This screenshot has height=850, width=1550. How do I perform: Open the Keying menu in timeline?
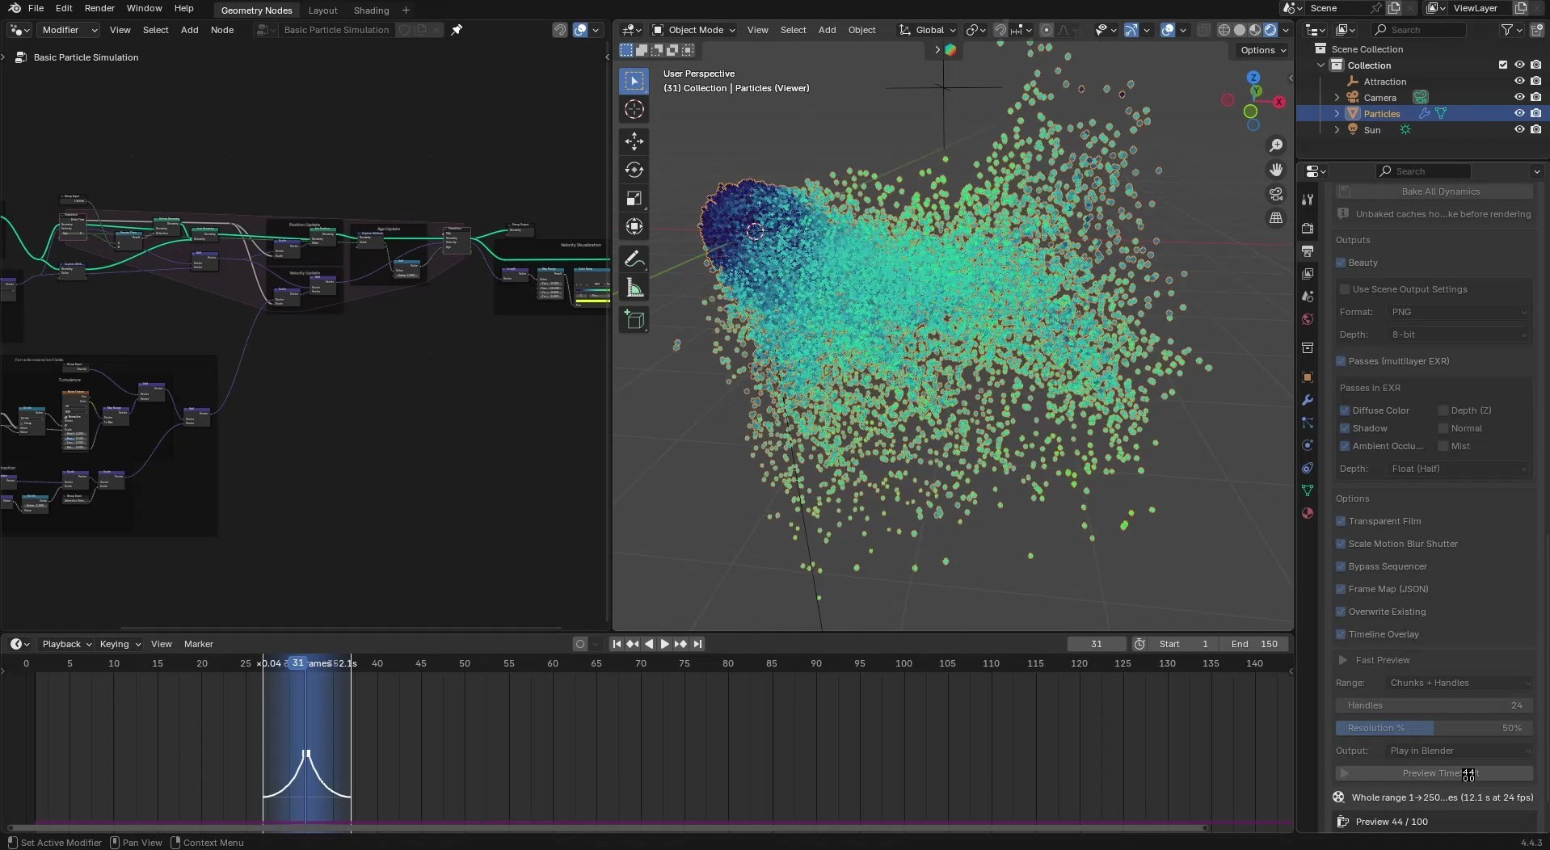pos(120,644)
